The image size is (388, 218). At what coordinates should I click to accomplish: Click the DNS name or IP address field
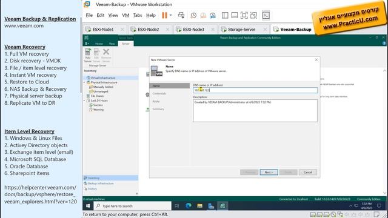[x=255, y=90]
